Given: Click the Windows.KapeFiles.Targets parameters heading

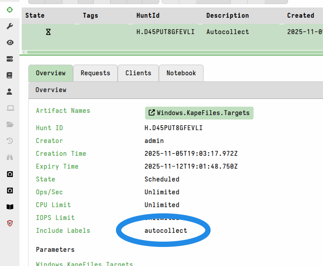Looking at the screenshot, I should tap(84, 264).
